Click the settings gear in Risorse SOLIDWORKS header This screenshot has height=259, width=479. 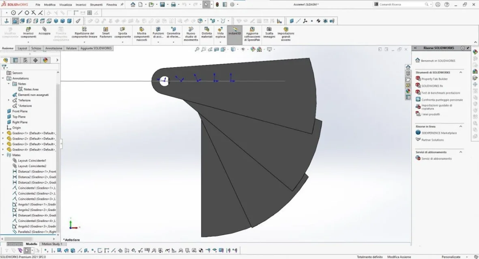tap(463, 48)
